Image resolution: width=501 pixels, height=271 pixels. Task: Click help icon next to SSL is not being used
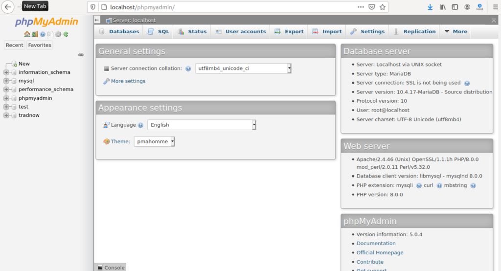467,84
